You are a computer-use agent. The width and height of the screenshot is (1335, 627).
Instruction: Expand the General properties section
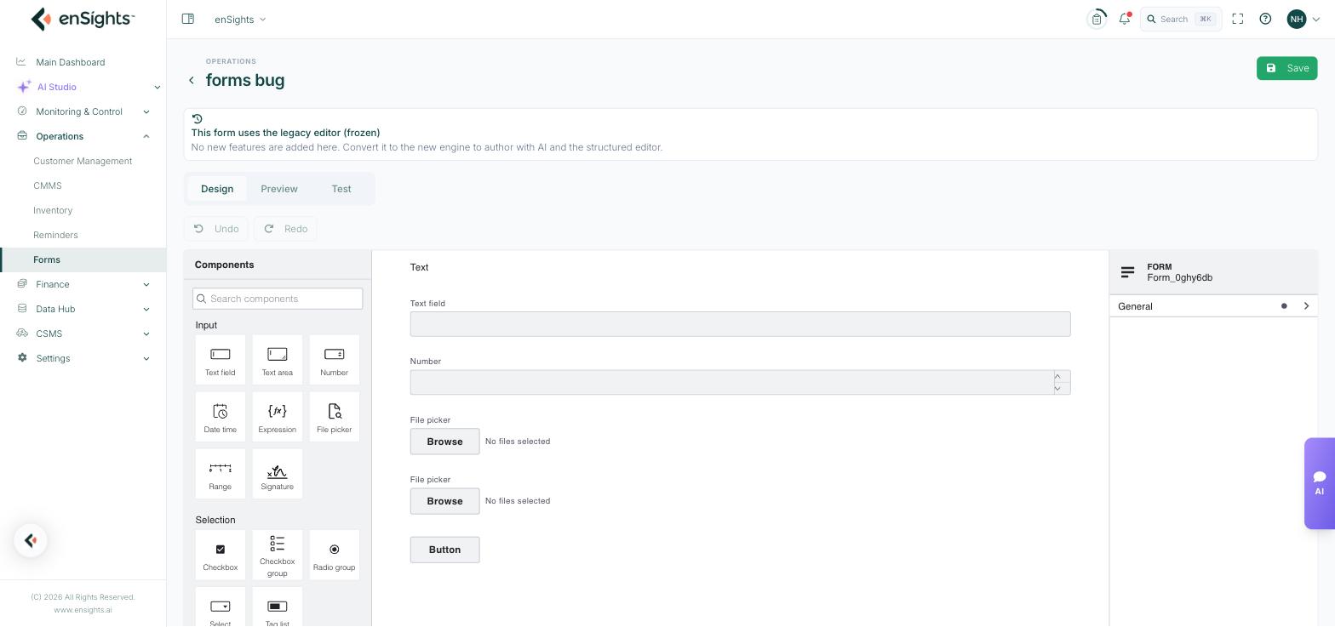pos(1213,306)
